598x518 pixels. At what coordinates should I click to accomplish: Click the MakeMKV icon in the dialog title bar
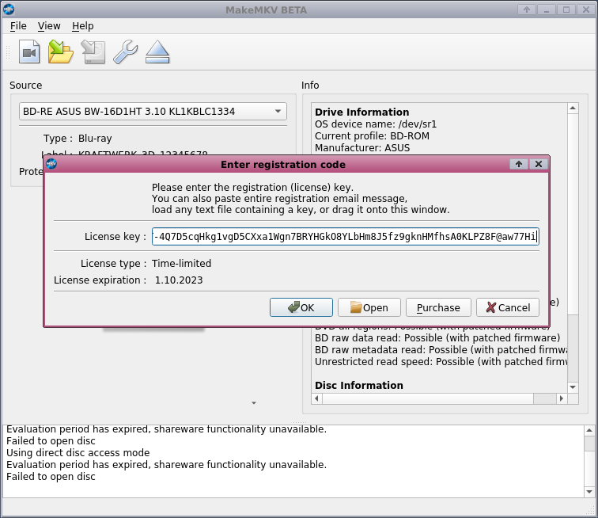click(51, 164)
